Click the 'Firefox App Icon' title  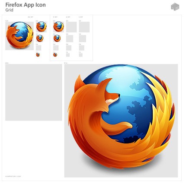click(x=26, y=5)
